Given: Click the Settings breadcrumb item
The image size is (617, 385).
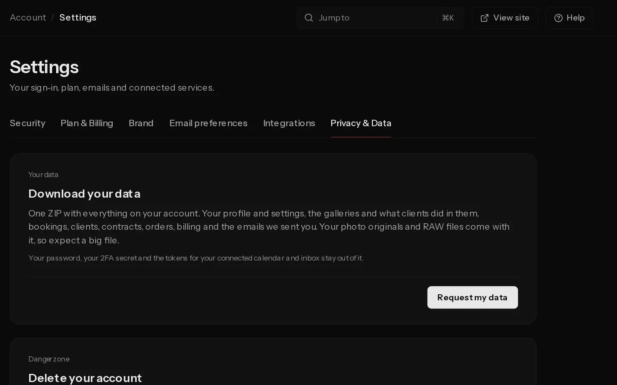Looking at the screenshot, I should [78, 18].
